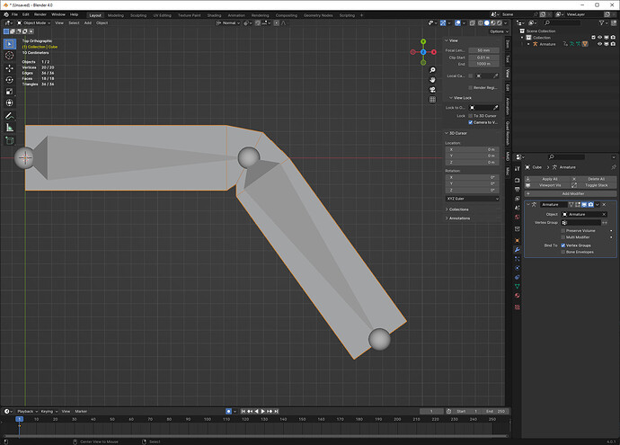Toggle camera view icon in viewport
The image size is (620, 445).
click(x=432, y=90)
